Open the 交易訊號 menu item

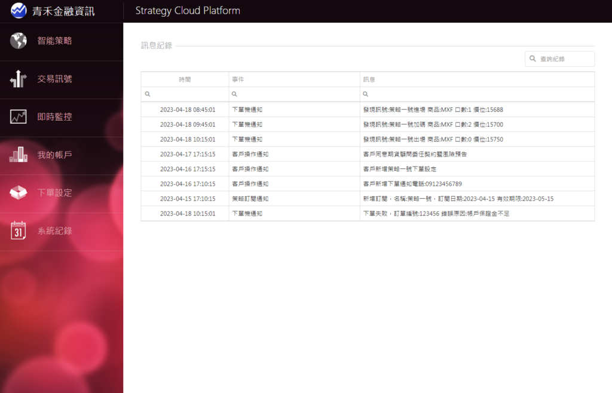click(62, 79)
